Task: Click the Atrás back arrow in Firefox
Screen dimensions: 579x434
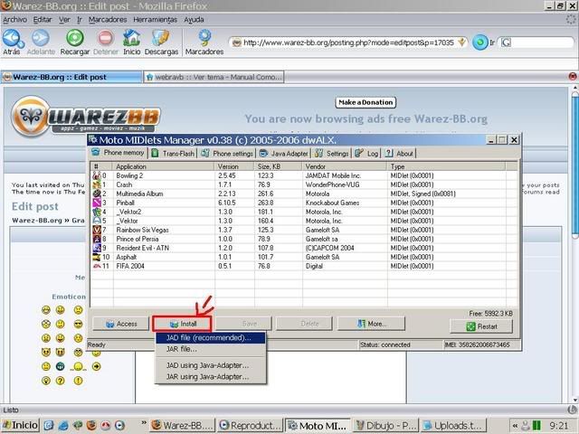Action: click(14, 38)
